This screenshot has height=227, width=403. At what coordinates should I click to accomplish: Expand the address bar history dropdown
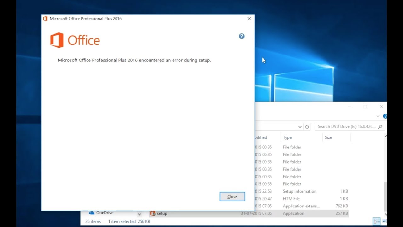(x=300, y=127)
